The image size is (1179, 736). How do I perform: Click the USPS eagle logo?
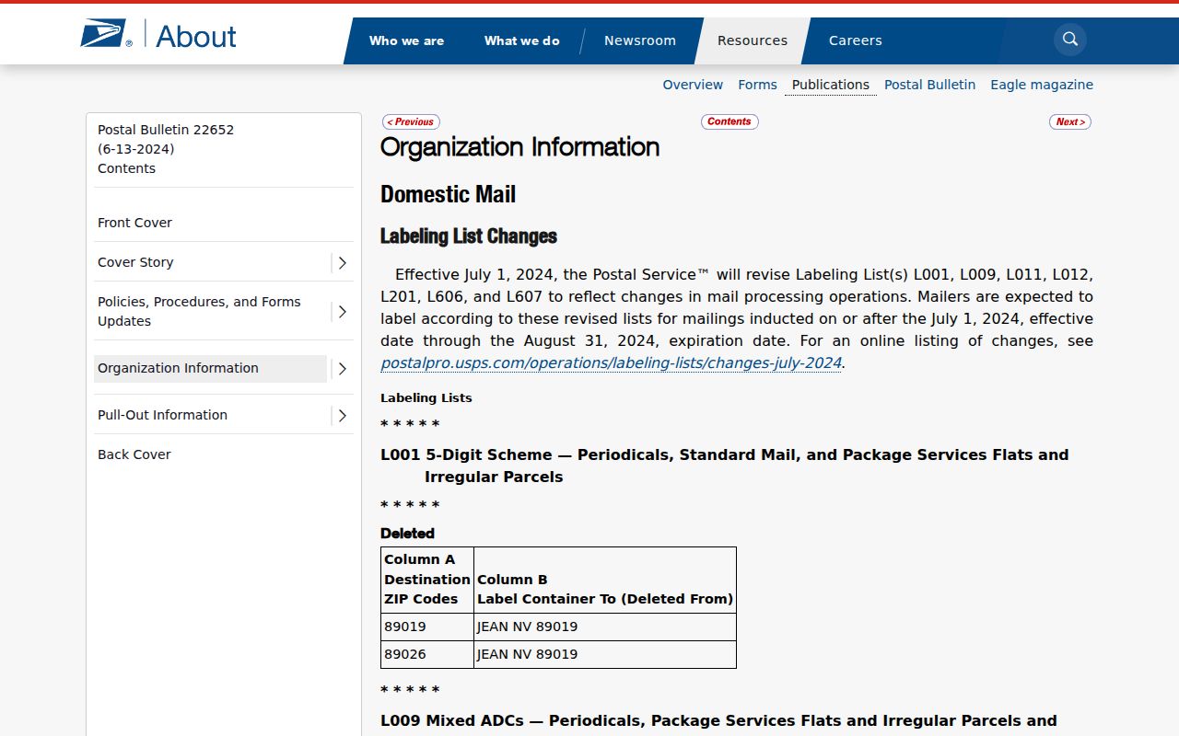106,35
